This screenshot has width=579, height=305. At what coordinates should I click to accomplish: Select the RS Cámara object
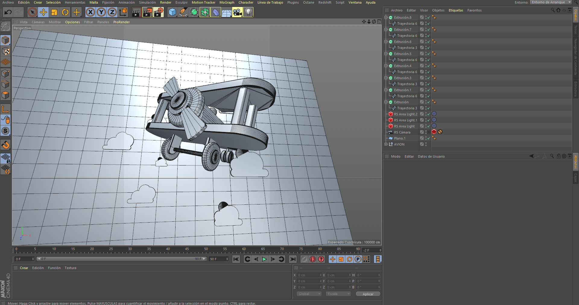[x=402, y=132]
